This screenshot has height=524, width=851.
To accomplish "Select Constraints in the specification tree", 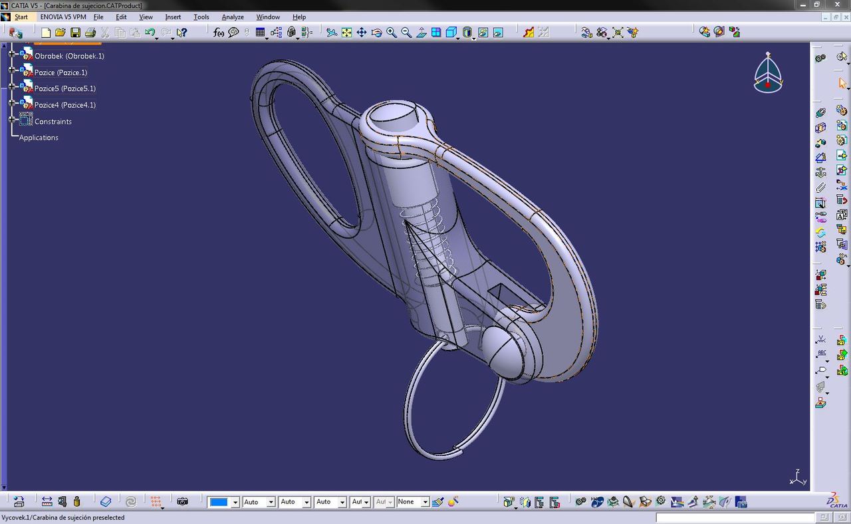I will point(53,122).
